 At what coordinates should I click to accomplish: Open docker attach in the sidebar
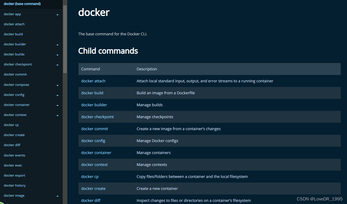(14, 24)
